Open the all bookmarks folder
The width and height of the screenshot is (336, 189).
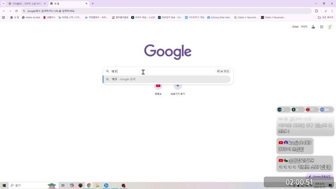(x=325, y=17)
